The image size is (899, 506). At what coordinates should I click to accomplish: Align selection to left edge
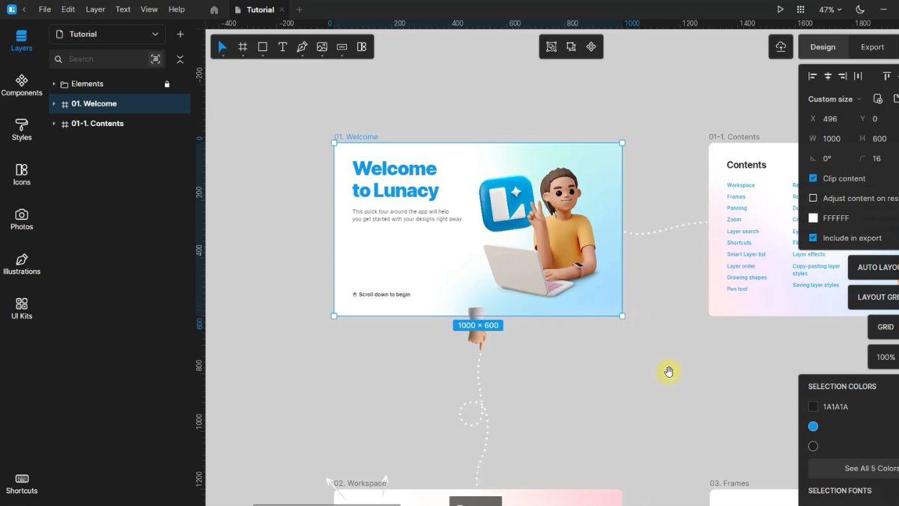tap(812, 76)
